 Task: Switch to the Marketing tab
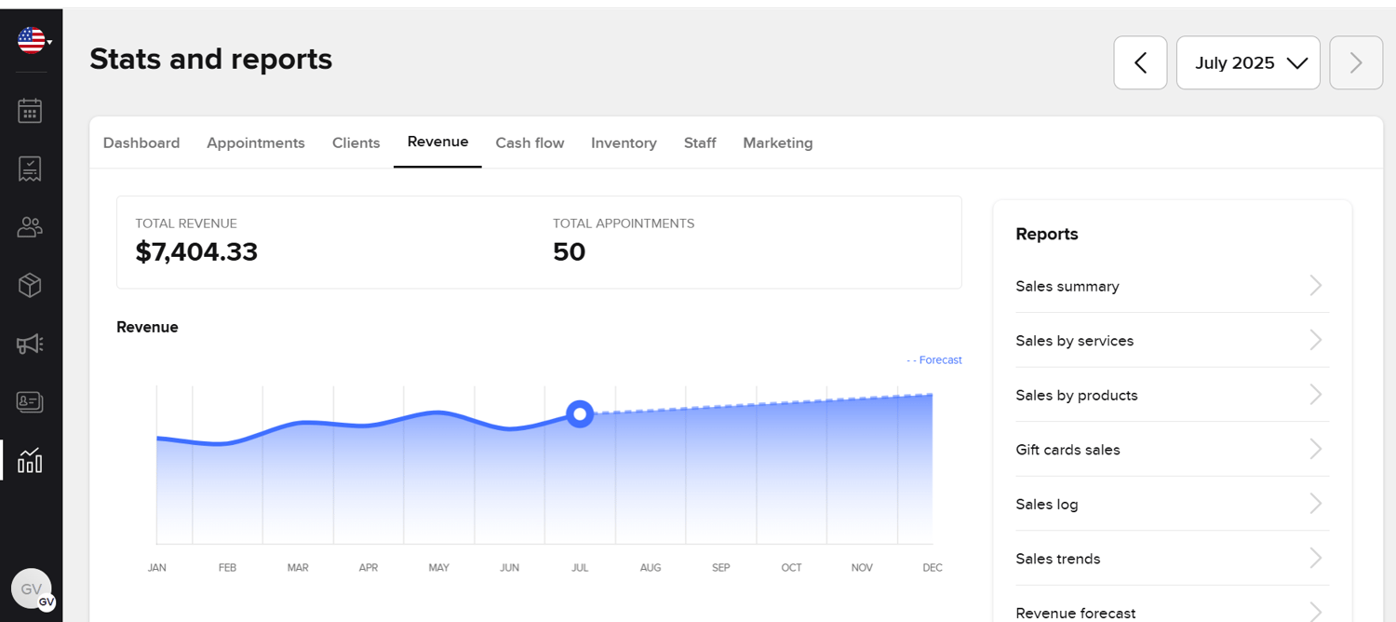point(777,143)
